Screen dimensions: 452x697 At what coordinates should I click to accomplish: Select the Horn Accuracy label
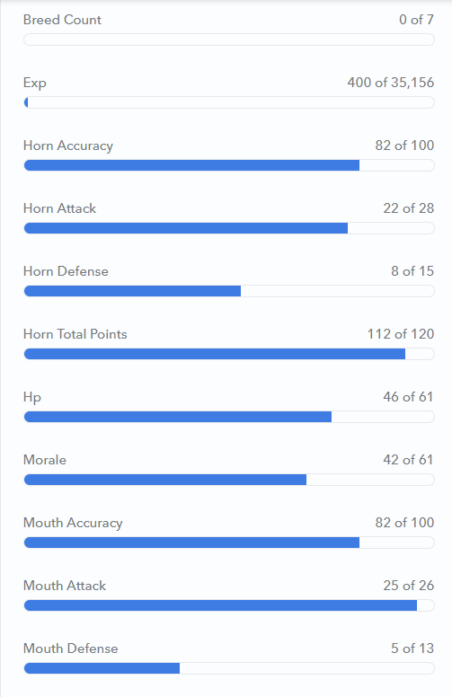(x=68, y=146)
